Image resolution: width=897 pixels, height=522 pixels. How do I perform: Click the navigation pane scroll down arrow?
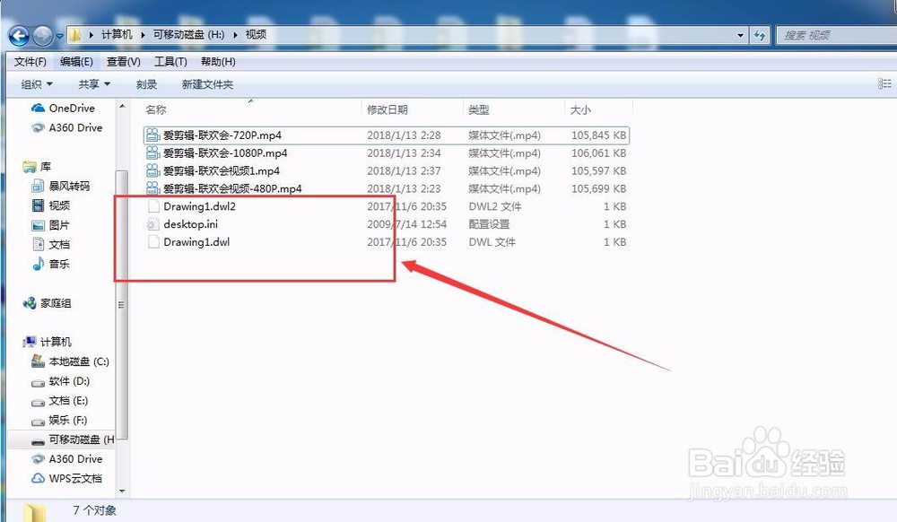[x=122, y=491]
